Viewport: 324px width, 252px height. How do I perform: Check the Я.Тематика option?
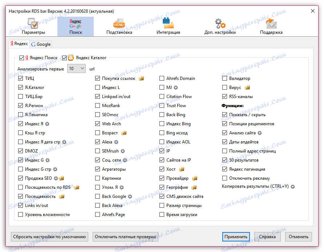(x=20, y=115)
